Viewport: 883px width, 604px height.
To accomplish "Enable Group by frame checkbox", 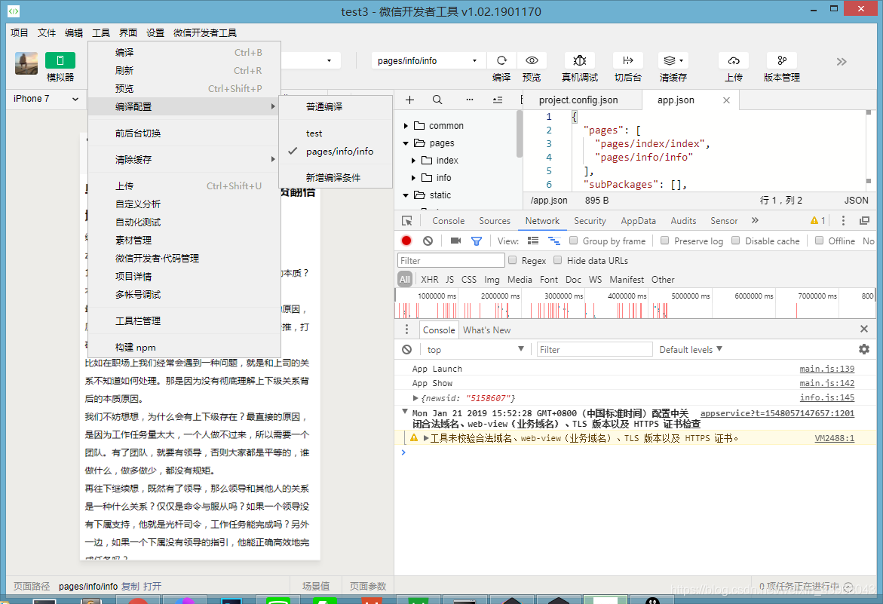I will pyautogui.click(x=573, y=241).
